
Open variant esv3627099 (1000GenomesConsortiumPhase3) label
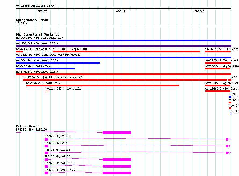48,55
